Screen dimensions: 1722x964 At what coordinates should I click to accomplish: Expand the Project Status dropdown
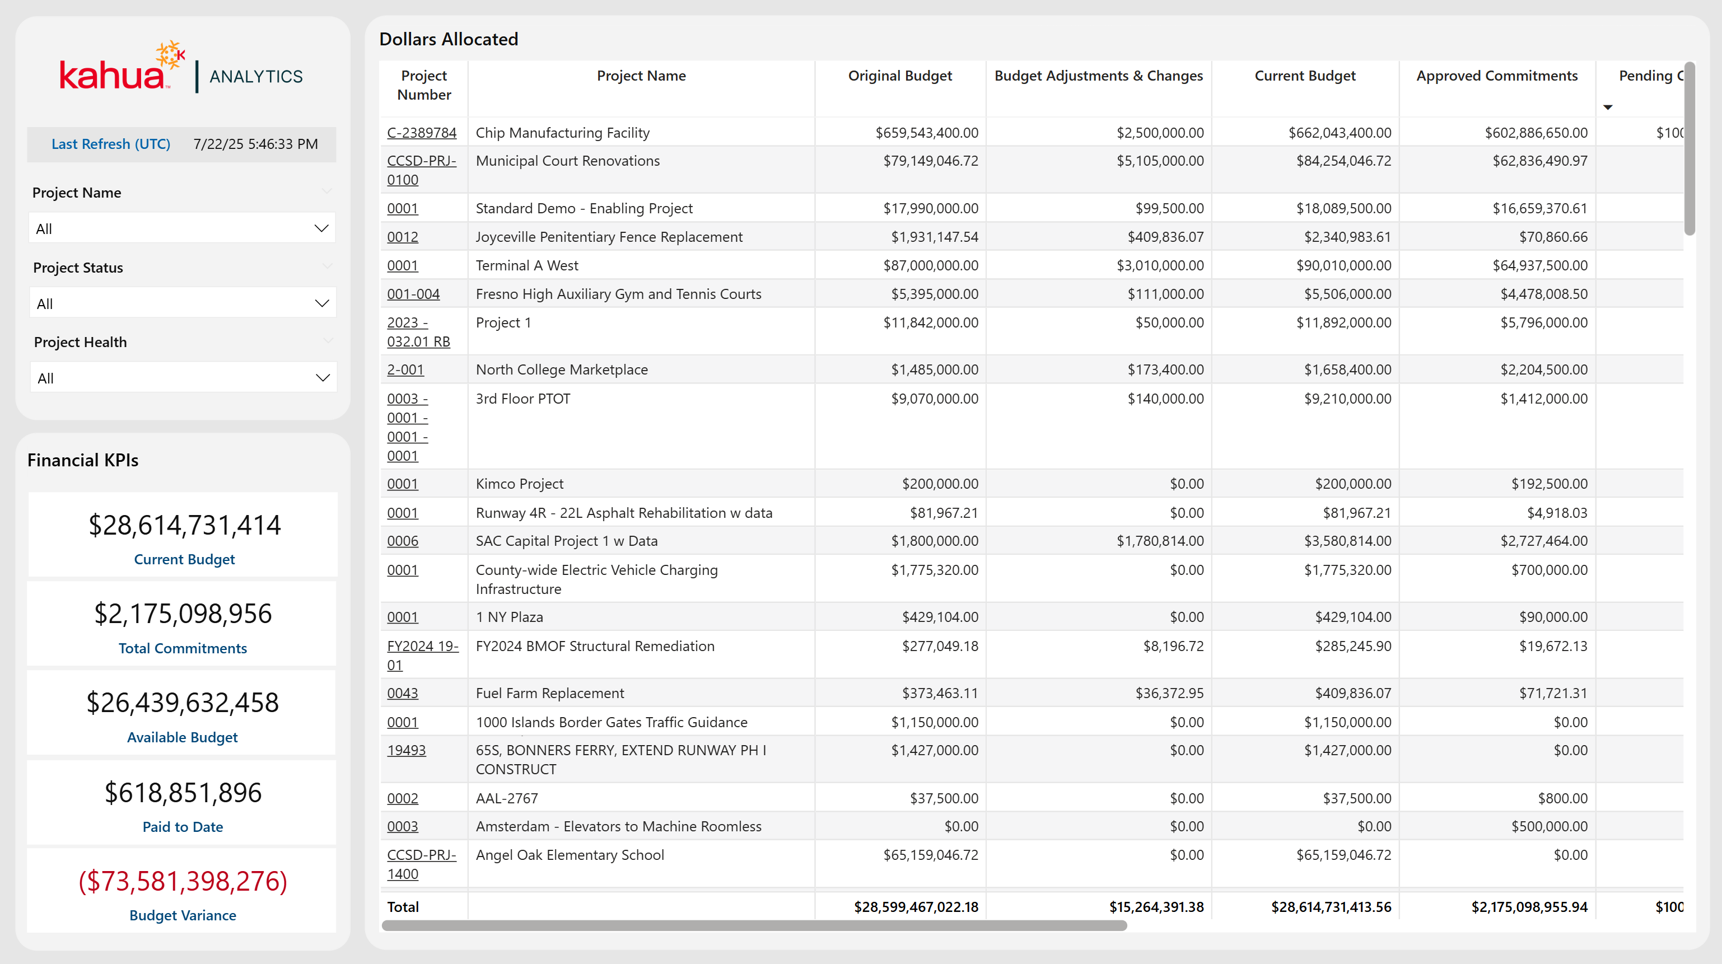(x=182, y=303)
